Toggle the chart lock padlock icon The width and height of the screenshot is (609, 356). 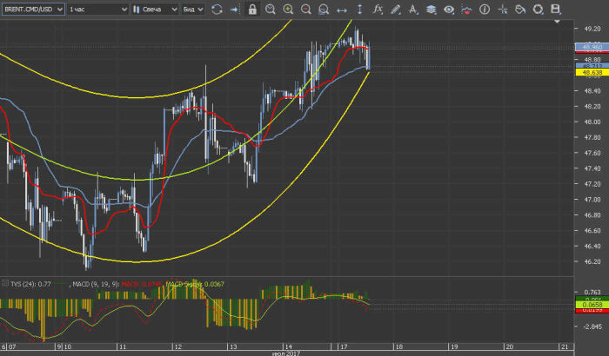click(x=252, y=10)
